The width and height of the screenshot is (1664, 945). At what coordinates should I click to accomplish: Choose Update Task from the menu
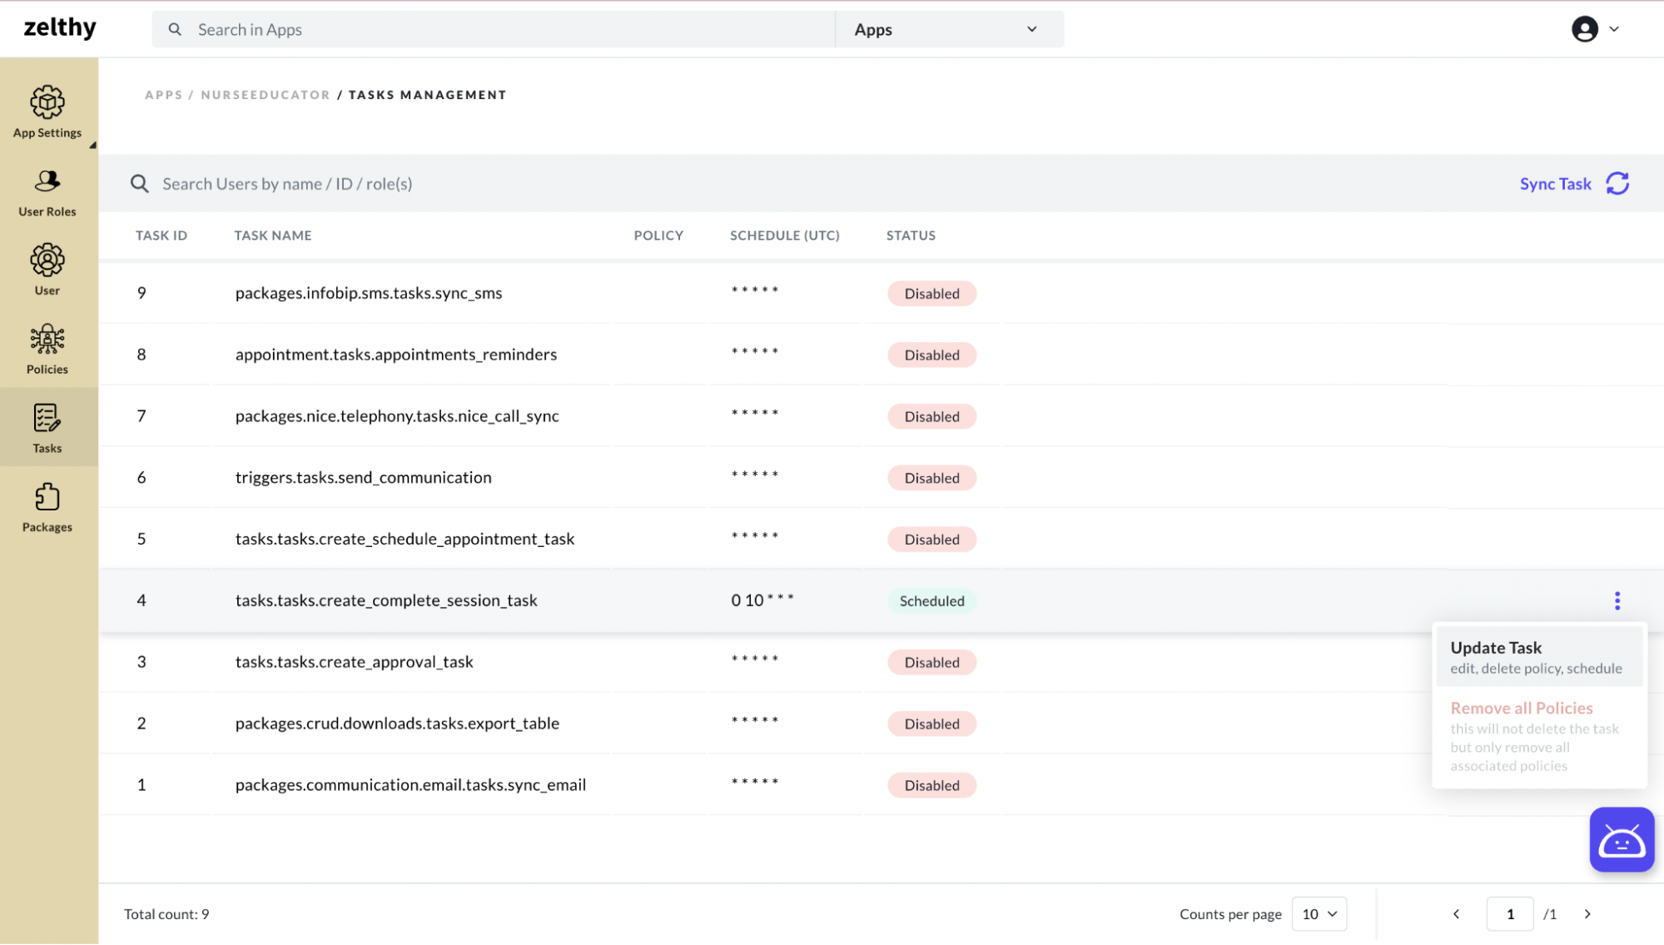pos(1539,657)
